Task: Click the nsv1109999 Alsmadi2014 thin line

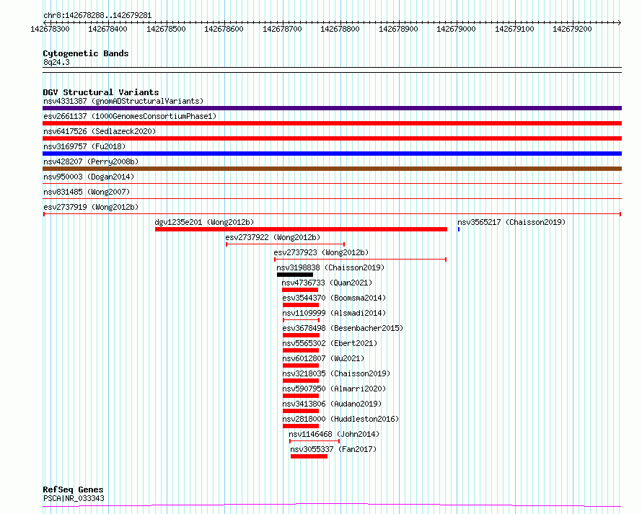Action: click(301, 320)
